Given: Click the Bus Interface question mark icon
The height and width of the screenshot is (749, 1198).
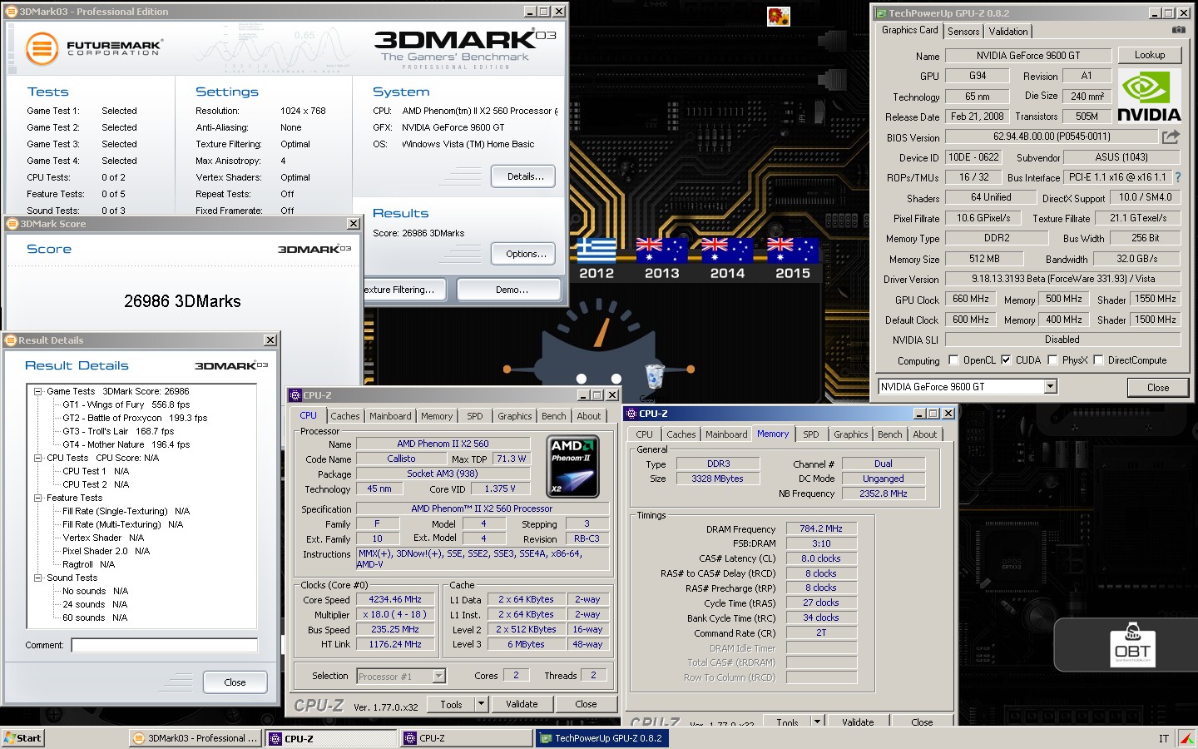Looking at the screenshot, I should pos(1177,177).
